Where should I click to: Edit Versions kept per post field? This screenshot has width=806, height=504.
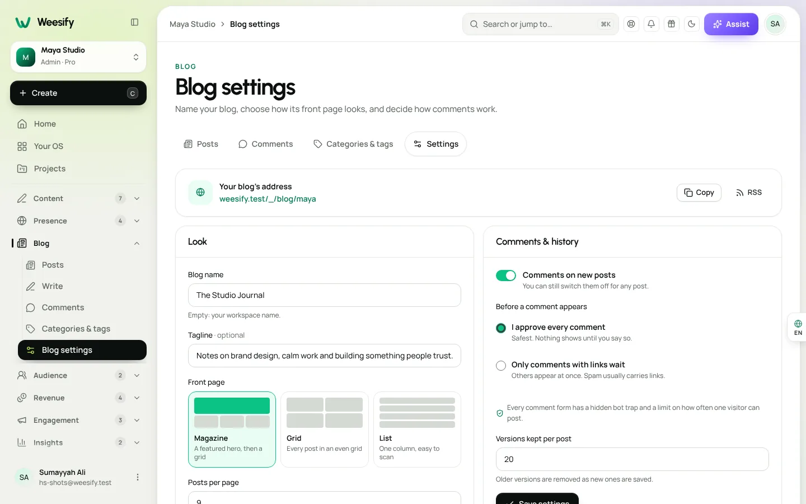coord(632,459)
